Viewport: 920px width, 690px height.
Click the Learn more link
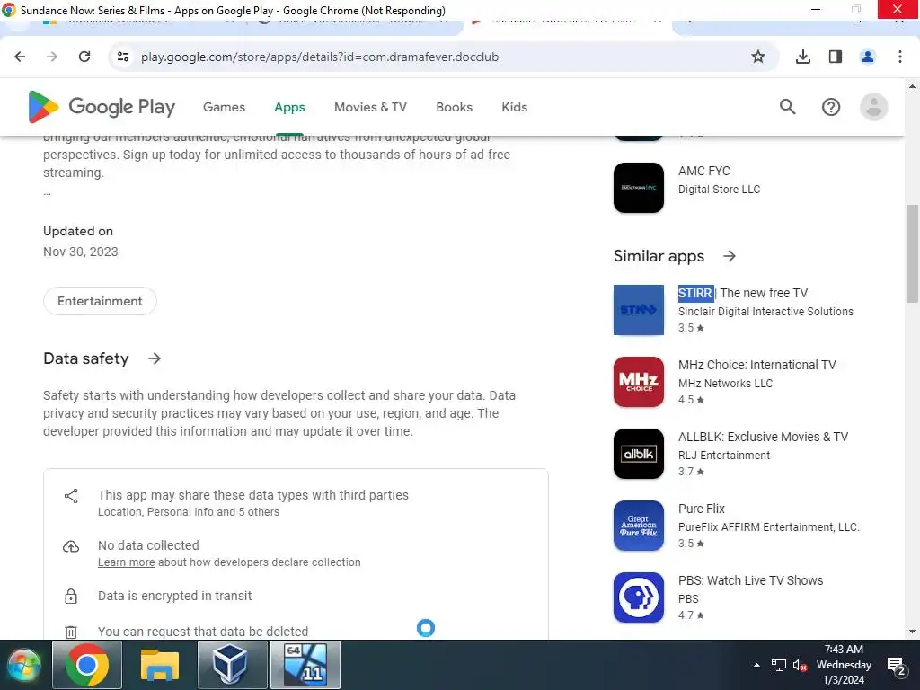coord(126,562)
